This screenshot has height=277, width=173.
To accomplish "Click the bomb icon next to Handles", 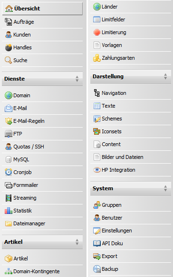I will [x=9, y=47].
